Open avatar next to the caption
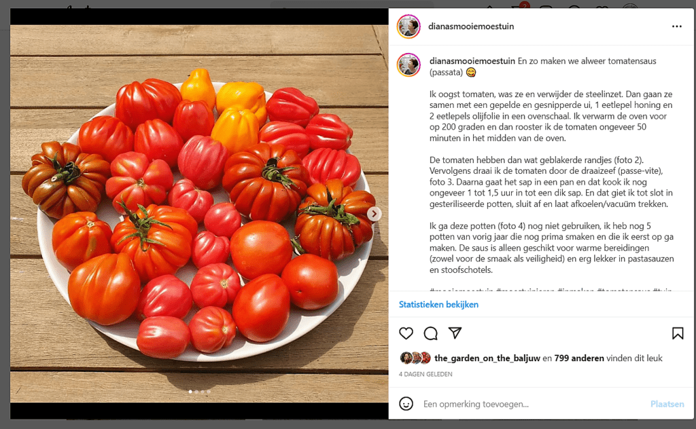 click(x=408, y=64)
